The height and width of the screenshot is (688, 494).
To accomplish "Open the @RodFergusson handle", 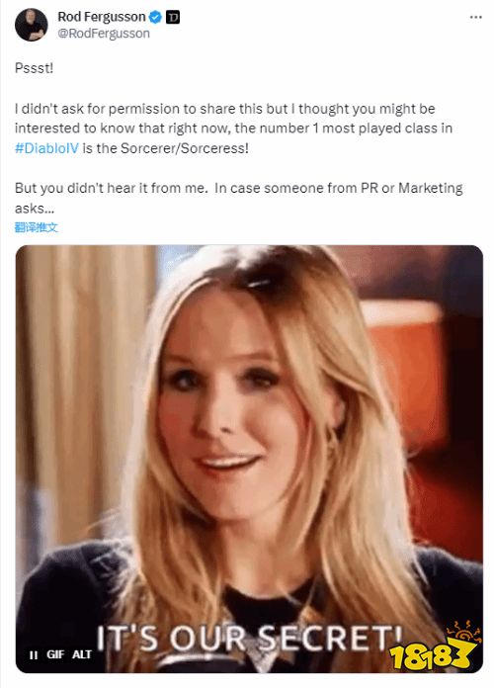I will [x=104, y=34].
